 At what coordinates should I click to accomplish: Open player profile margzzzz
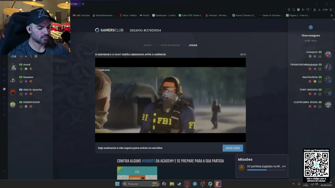tap(312, 52)
